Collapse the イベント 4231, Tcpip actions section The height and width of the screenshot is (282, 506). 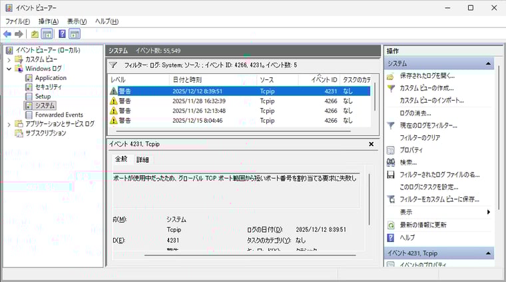pos(488,253)
